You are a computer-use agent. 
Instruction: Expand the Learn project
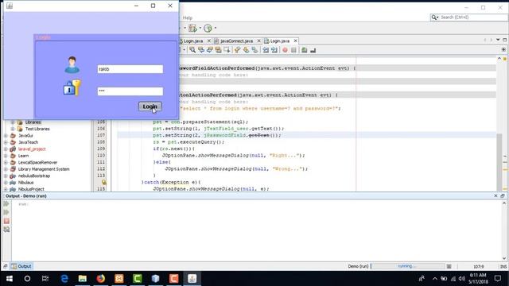6,156
